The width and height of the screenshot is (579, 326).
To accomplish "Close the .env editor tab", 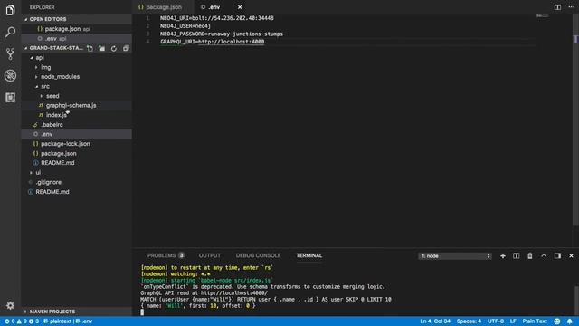I will 240,7.
